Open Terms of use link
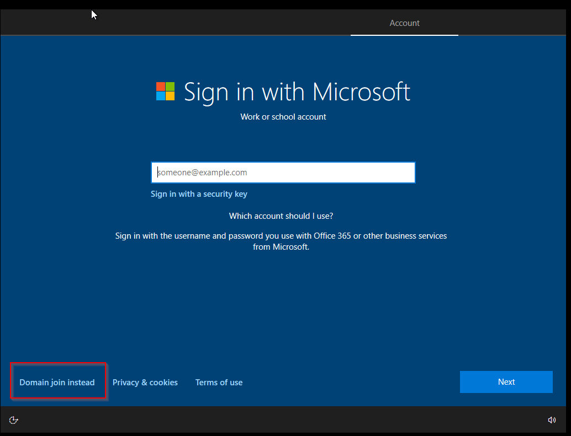Viewport: 571px width, 436px height. (219, 382)
